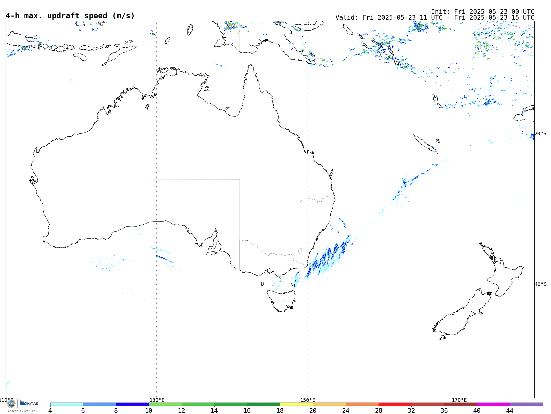
Task: Click the colorbar tick label '12'
Action: [182, 410]
